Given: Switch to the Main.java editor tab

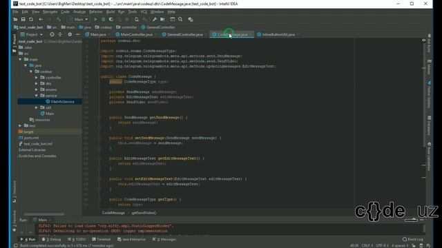Looking at the screenshot, I should coord(96,34).
